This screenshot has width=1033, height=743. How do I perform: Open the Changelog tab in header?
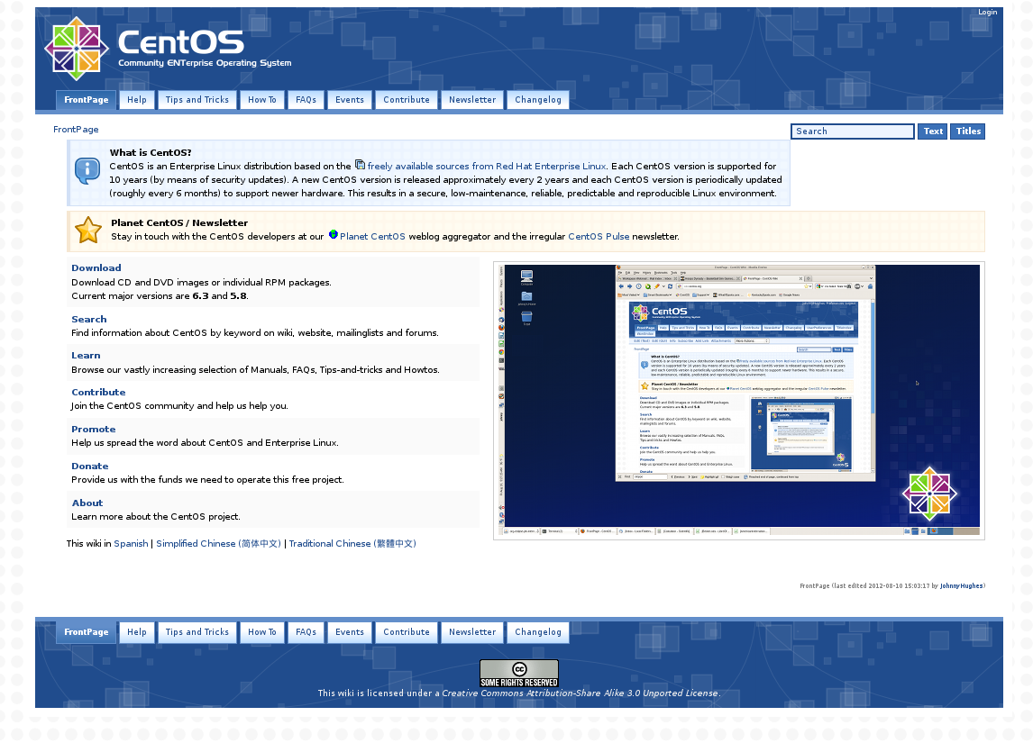tap(538, 100)
